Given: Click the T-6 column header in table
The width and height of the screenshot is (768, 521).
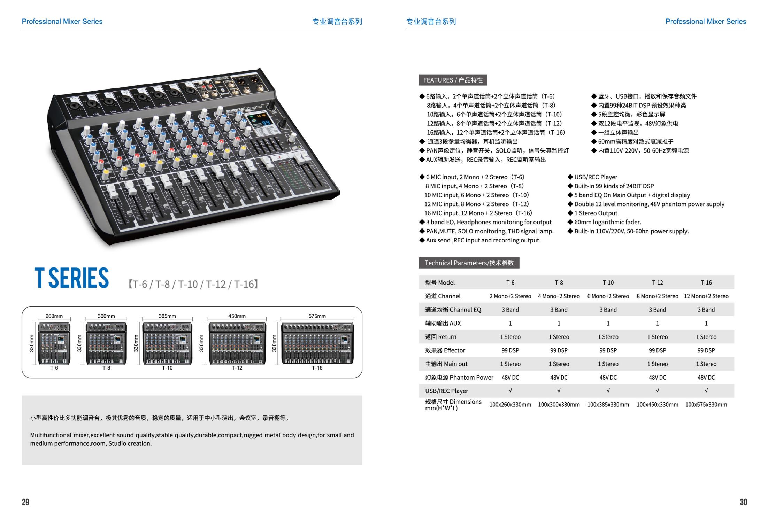Looking at the screenshot, I should pyautogui.click(x=510, y=282).
